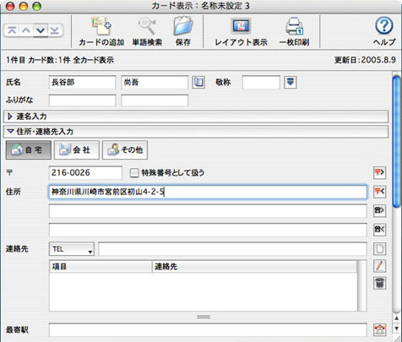This screenshot has height=342, width=402.
Task: Click the address book icon beside name field
Action: (198, 83)
